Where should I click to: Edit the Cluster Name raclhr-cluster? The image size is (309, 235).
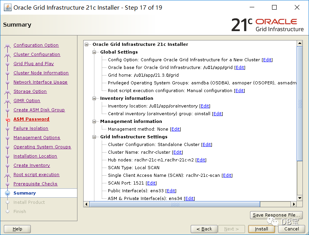[x=178, y=152]
